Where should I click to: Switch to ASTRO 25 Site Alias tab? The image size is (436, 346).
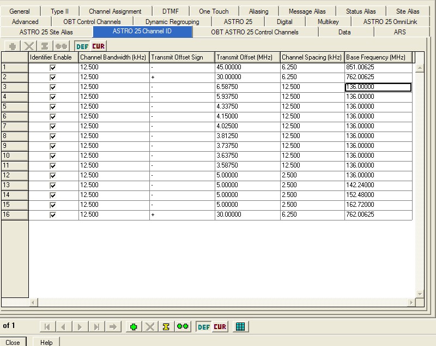(46, 32)
